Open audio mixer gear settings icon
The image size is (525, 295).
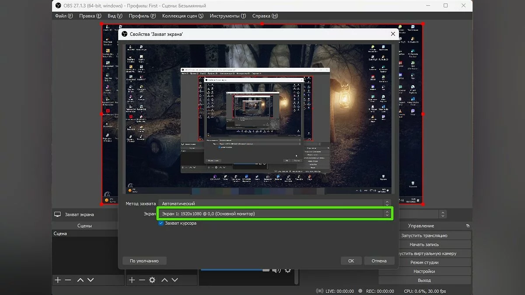(x=287, y=271)
